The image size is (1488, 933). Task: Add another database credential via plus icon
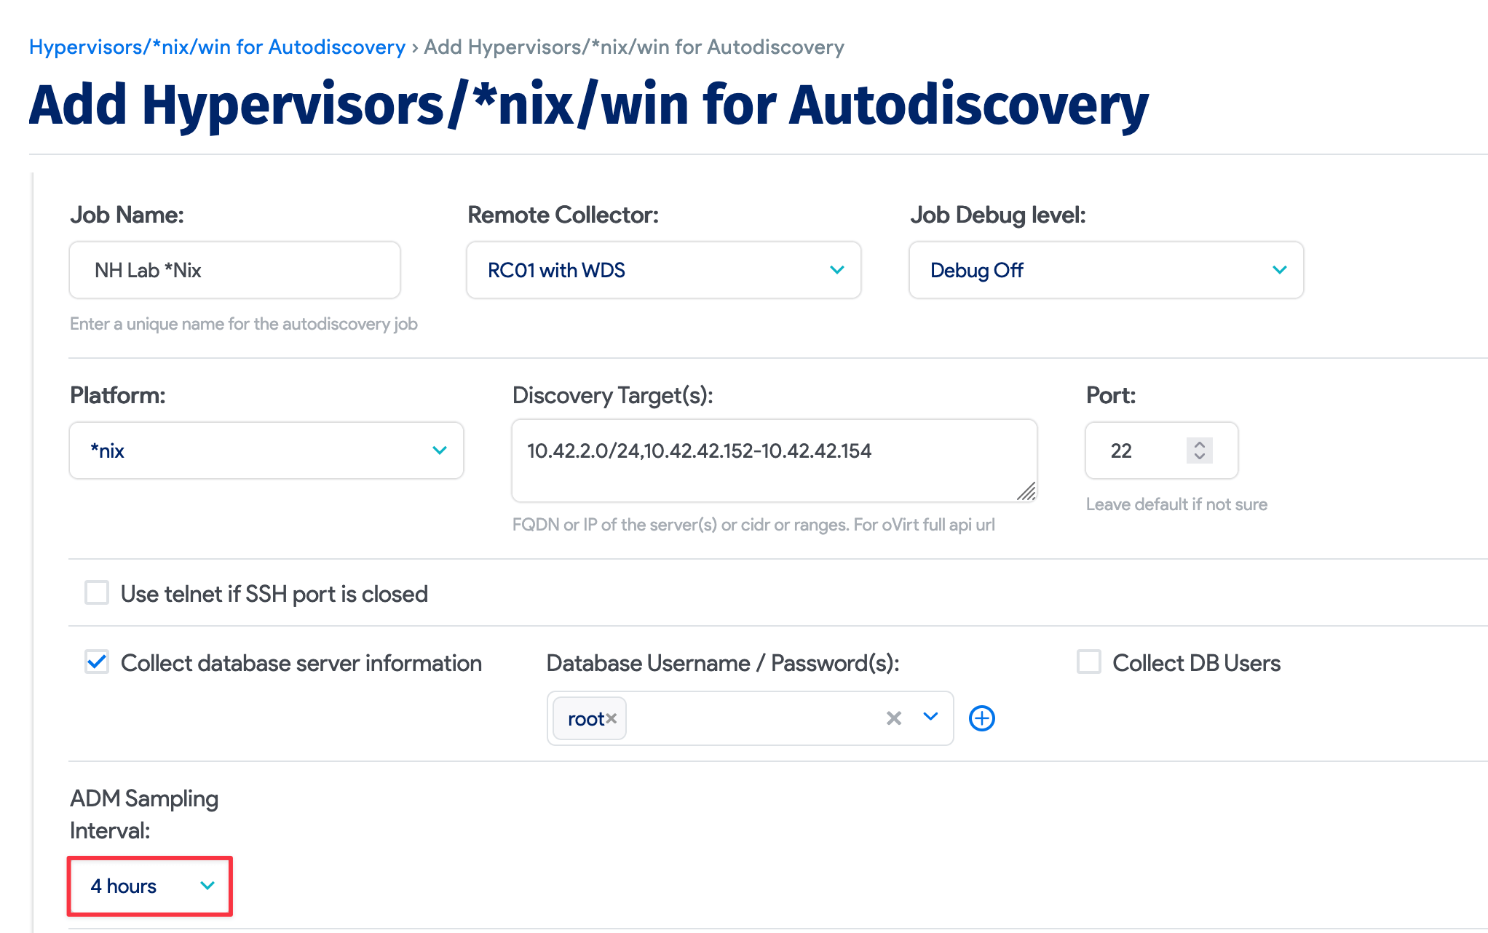coord(982,718)
